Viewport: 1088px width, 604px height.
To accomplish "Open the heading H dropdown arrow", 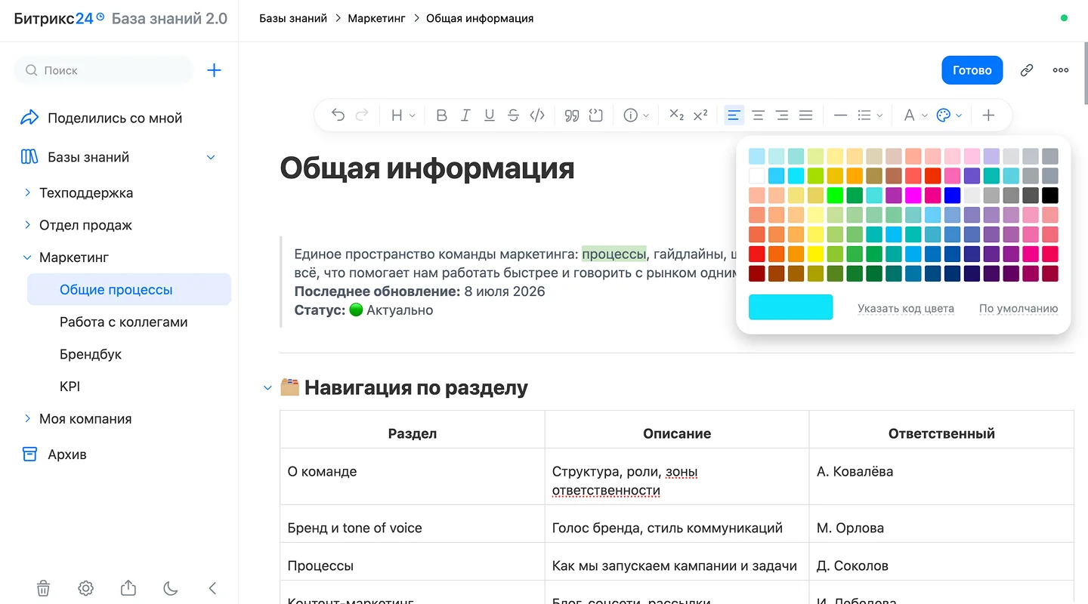I will click(413, 116).
